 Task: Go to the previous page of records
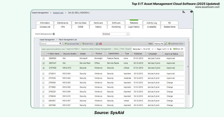[x=155, y=49]
